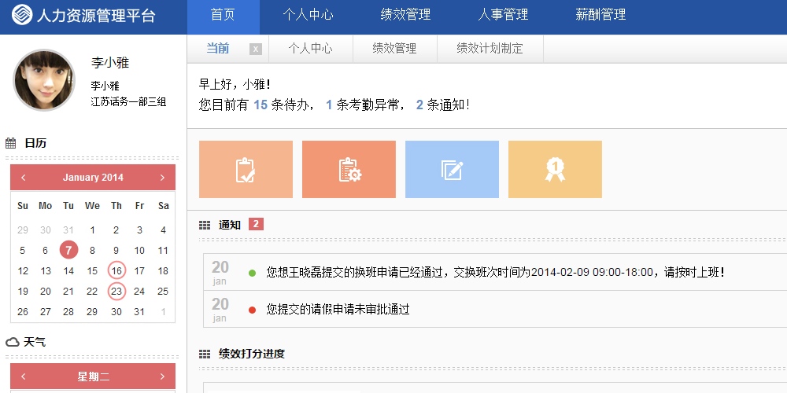Go to next month in calendar
787x393 pixels.
[x=162, y=178]
